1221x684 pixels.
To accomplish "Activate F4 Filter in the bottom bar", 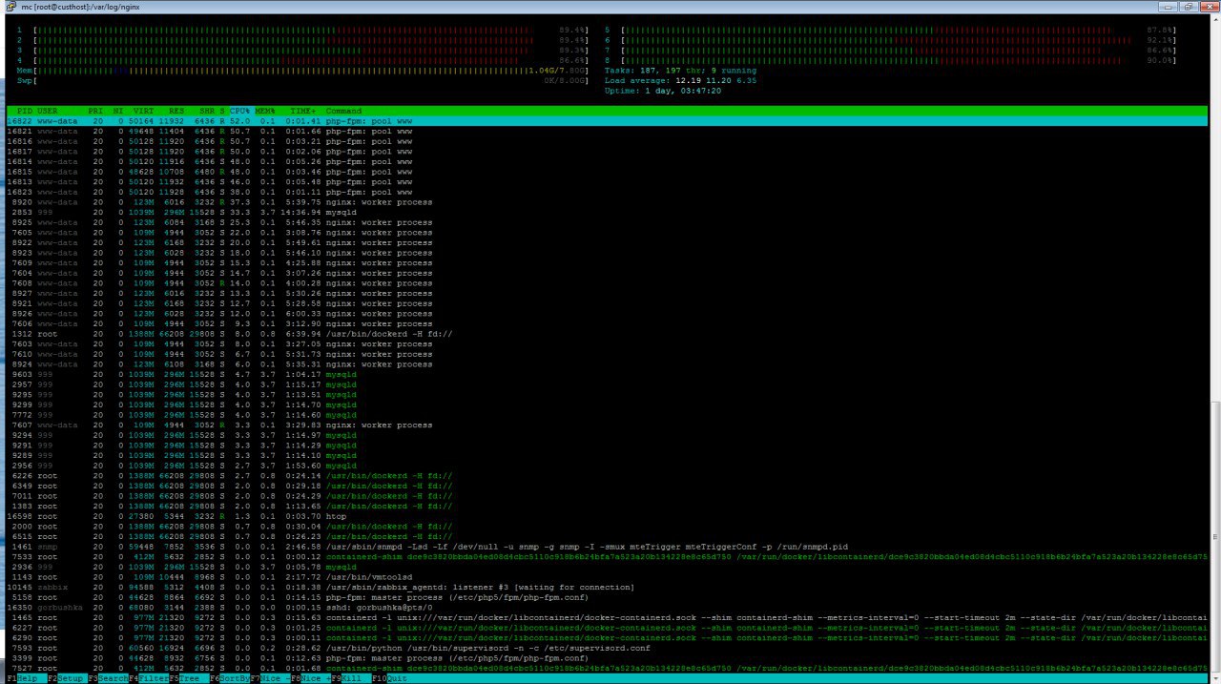I will [x=148, y=678].
